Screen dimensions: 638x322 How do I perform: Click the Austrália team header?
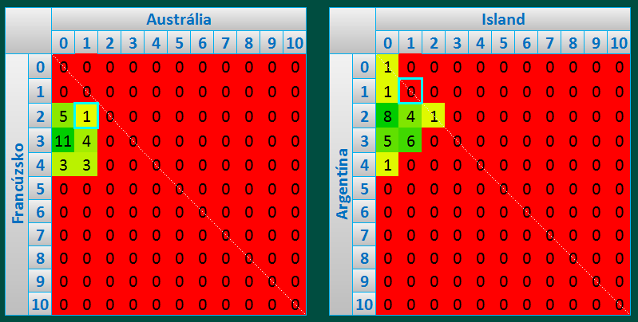pyautogui.click(x=178, y=19)
